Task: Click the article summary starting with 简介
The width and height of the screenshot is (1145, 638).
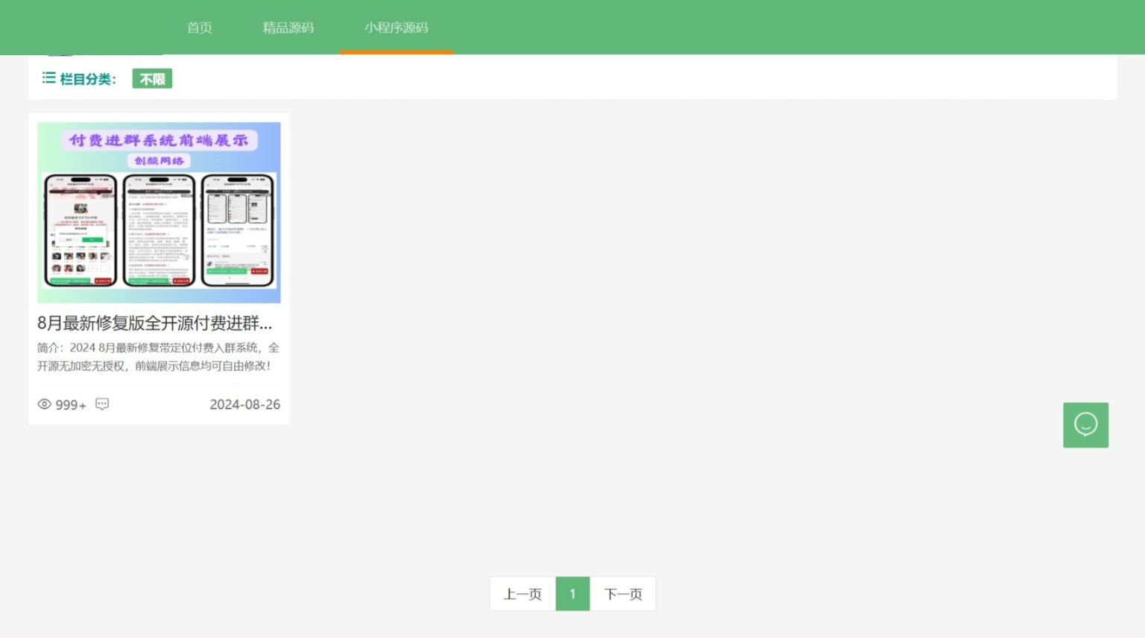Action: pyautogui.click(x=158, y=357)
